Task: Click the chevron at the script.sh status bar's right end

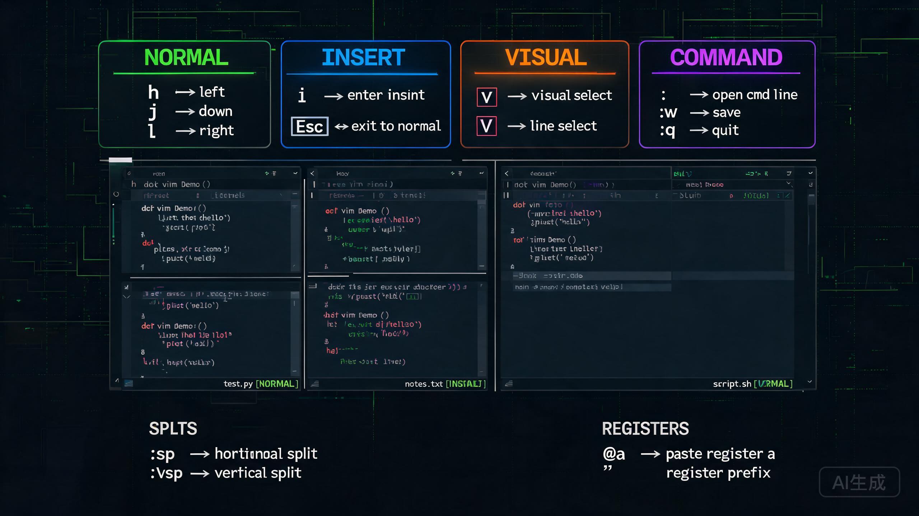Action: click(810, 382)
